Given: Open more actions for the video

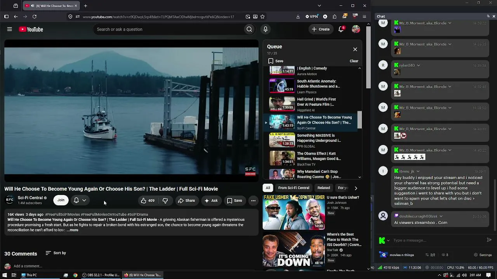Looking at the screenshot, I should [253, 200].
